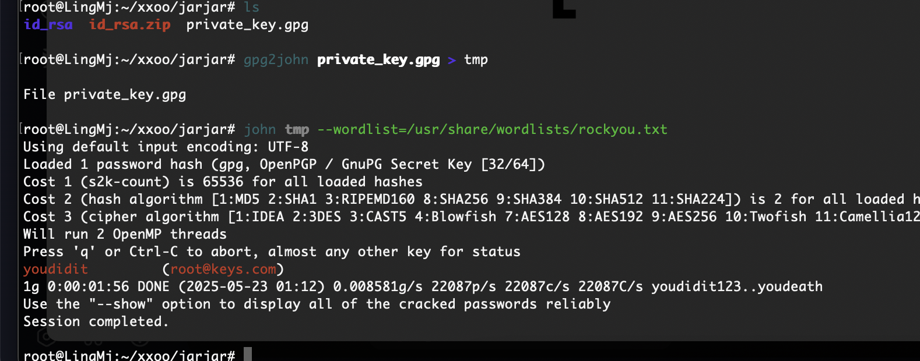The height and width of the screenshot is (361, 920).
Task: Click private_key.gpg in the ls listing
Action: click(247, 25)
